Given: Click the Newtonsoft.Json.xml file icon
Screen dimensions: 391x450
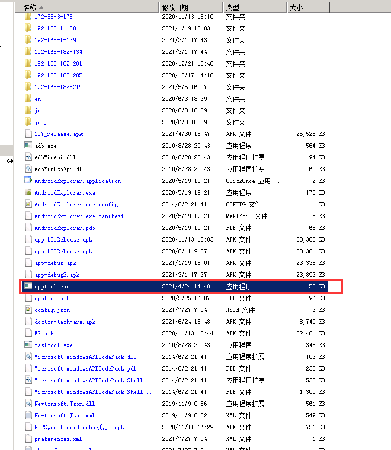Looking at the screenshot, I should click(28, 415).
